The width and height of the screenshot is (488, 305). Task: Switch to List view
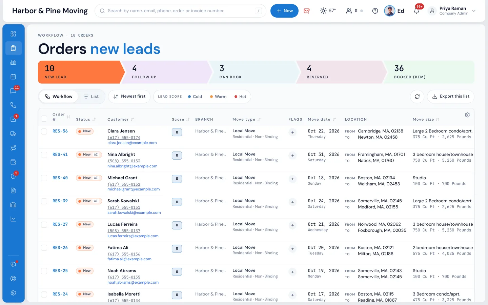pyautogui.click(x=91, y=97)
